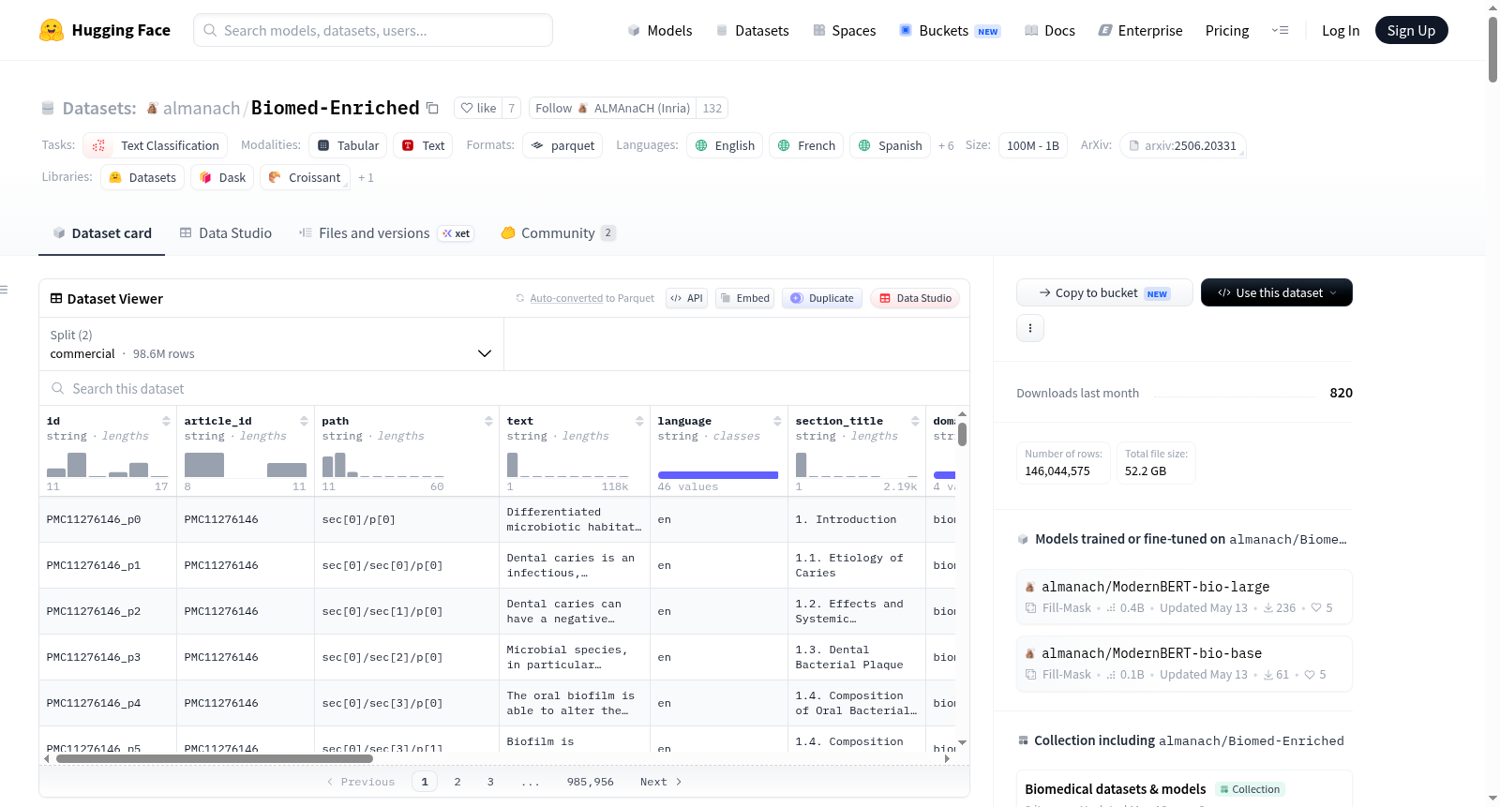Open the Biomedical datasets & models collection
1500x807 pixels.
pos(1116,789)
